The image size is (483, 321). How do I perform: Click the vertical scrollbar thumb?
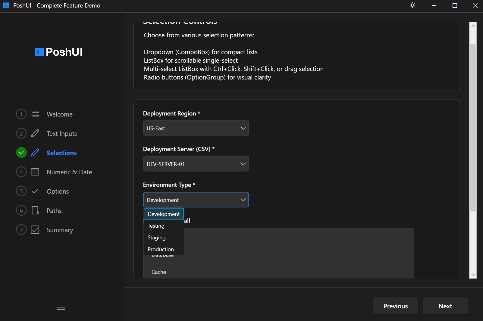[x=473, y=127]
